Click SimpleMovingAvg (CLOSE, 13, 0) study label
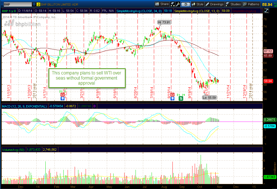Viewport: 277px width, 189px height. pos(197,11)
